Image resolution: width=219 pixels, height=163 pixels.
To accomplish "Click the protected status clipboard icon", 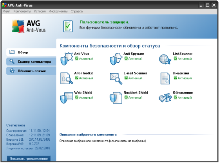I will click(x=68, y=26).
